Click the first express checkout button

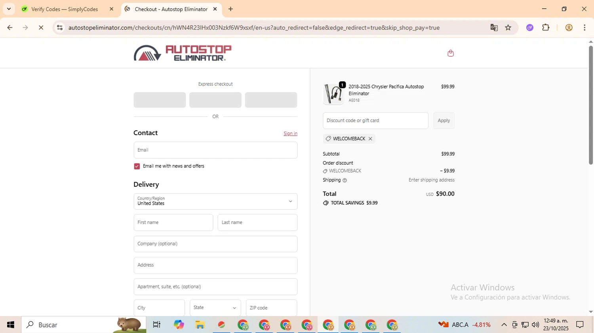click(160, 100)
